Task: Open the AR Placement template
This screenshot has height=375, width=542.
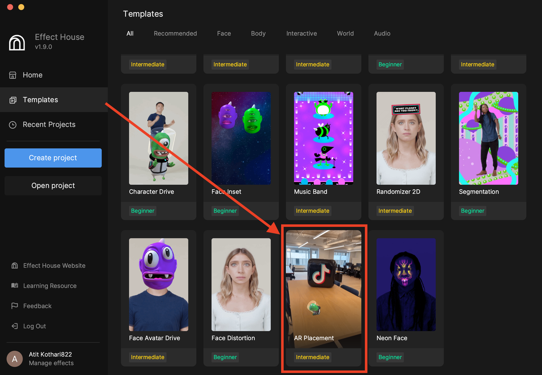Action: 323,285
